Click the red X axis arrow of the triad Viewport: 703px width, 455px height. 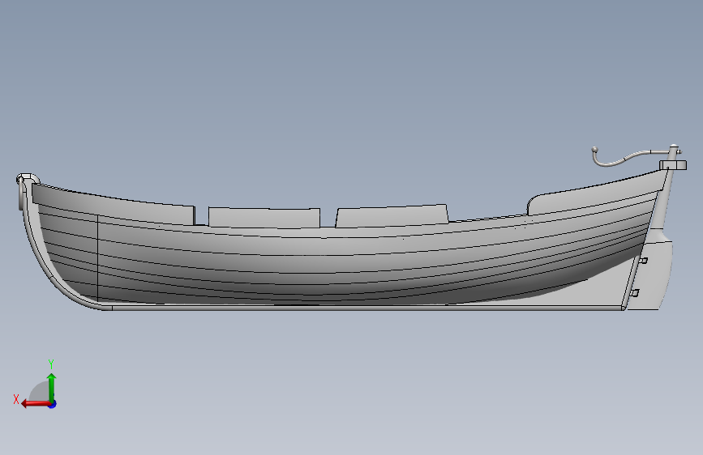pos(35,404)
